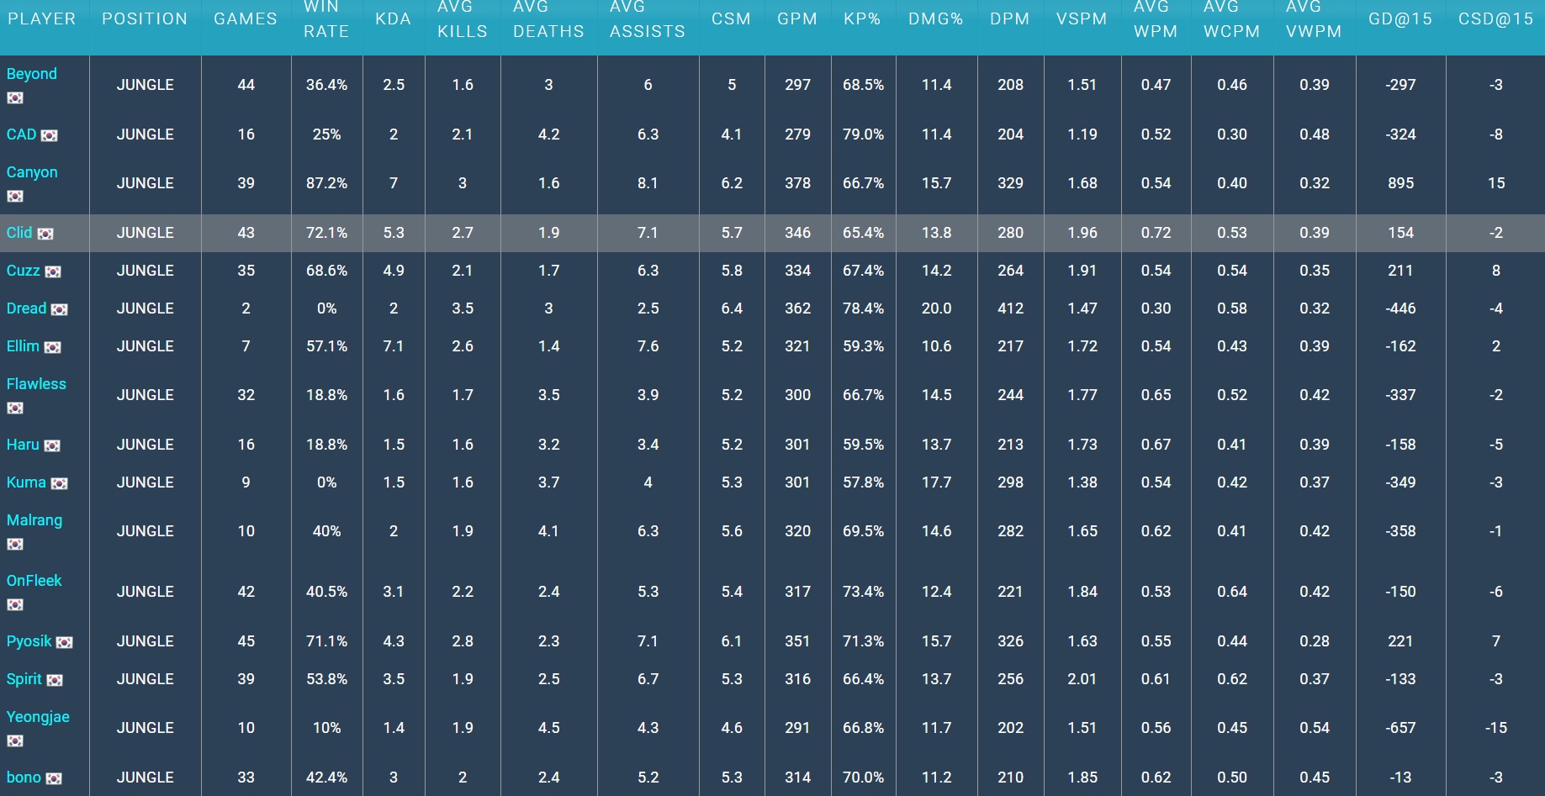
Task: Click the flag icon next to bono
Action: [x=54, y=778]
